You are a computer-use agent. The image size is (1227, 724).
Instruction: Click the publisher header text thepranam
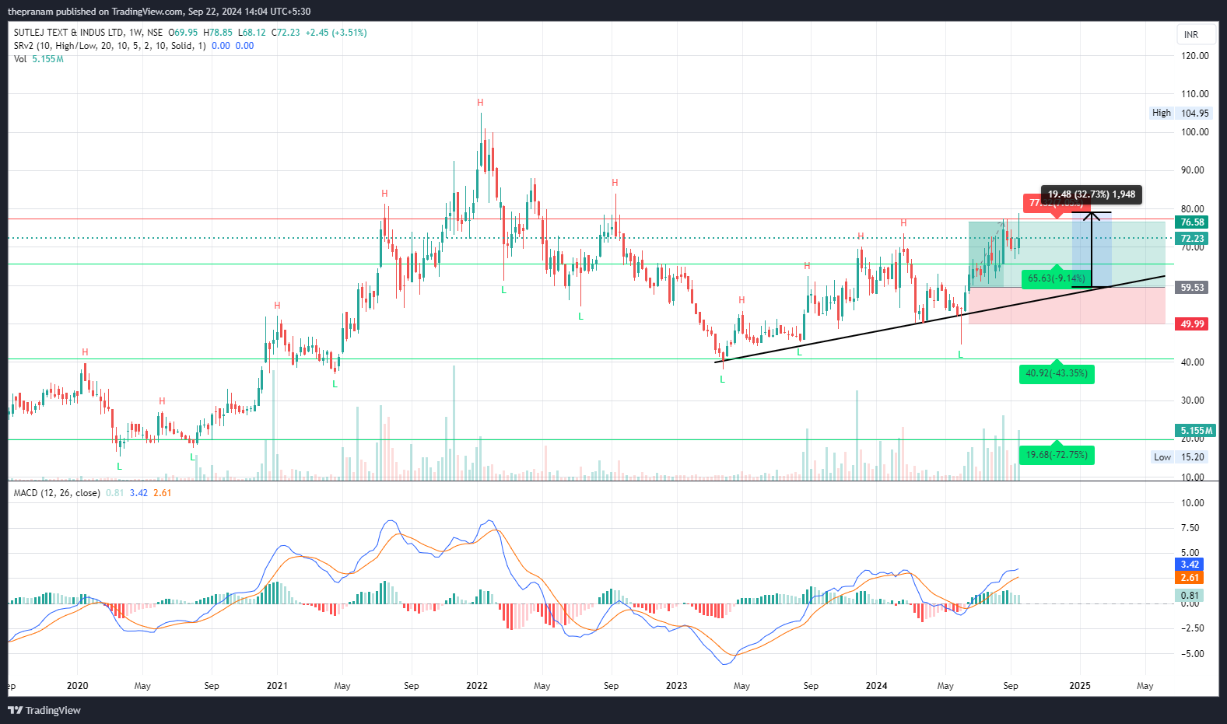[30, 12]
